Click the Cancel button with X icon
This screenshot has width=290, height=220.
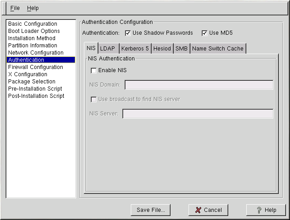[208, 210]
